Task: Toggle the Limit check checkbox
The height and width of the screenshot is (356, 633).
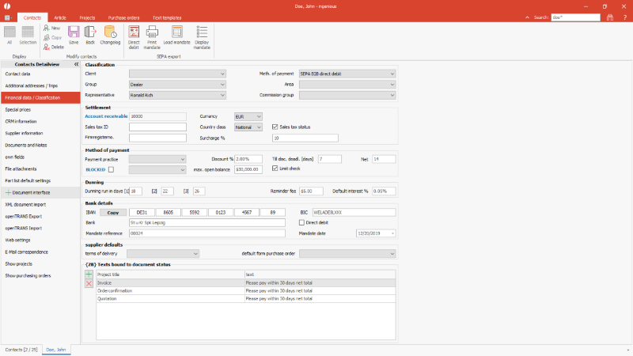Action: (x=275, y=169)
